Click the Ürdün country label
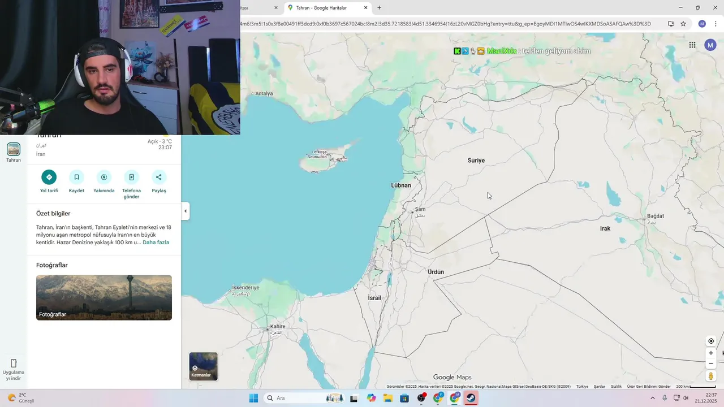The image size is (724, 407). (436, 272)
